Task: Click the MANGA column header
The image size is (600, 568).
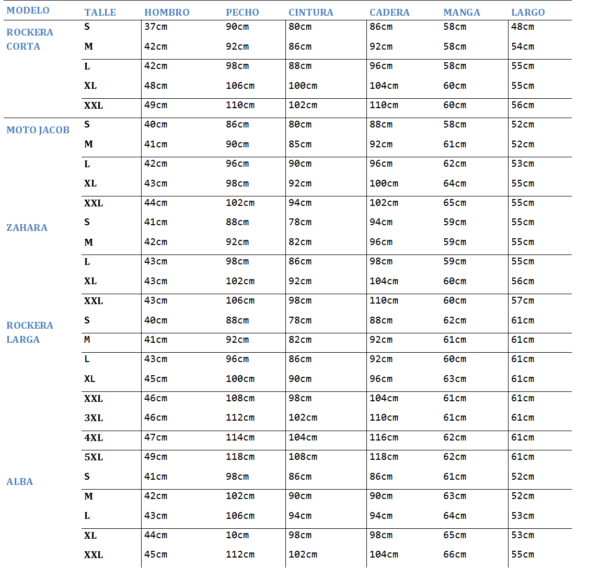Action: point(461,13)
